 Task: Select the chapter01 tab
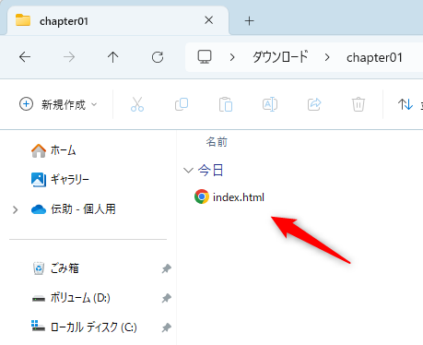(x=118, y=21)
